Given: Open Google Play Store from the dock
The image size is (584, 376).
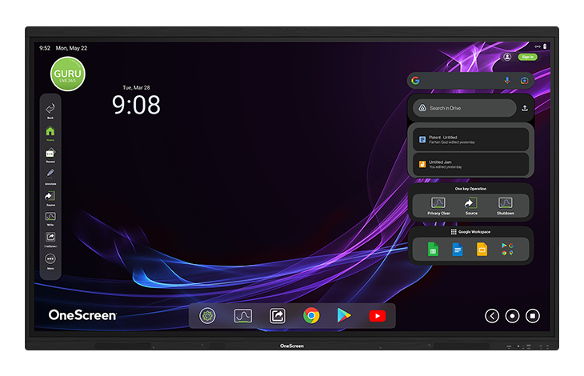Looking at the screenshot, I should 344,316.
